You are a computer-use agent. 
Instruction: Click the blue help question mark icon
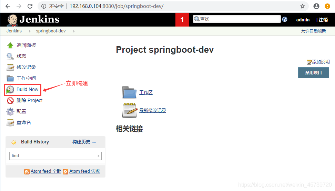click(285, 19)
